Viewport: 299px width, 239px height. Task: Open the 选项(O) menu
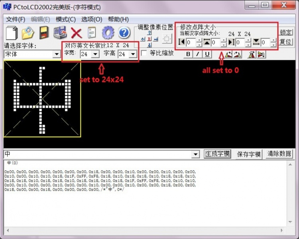point(92,19)
